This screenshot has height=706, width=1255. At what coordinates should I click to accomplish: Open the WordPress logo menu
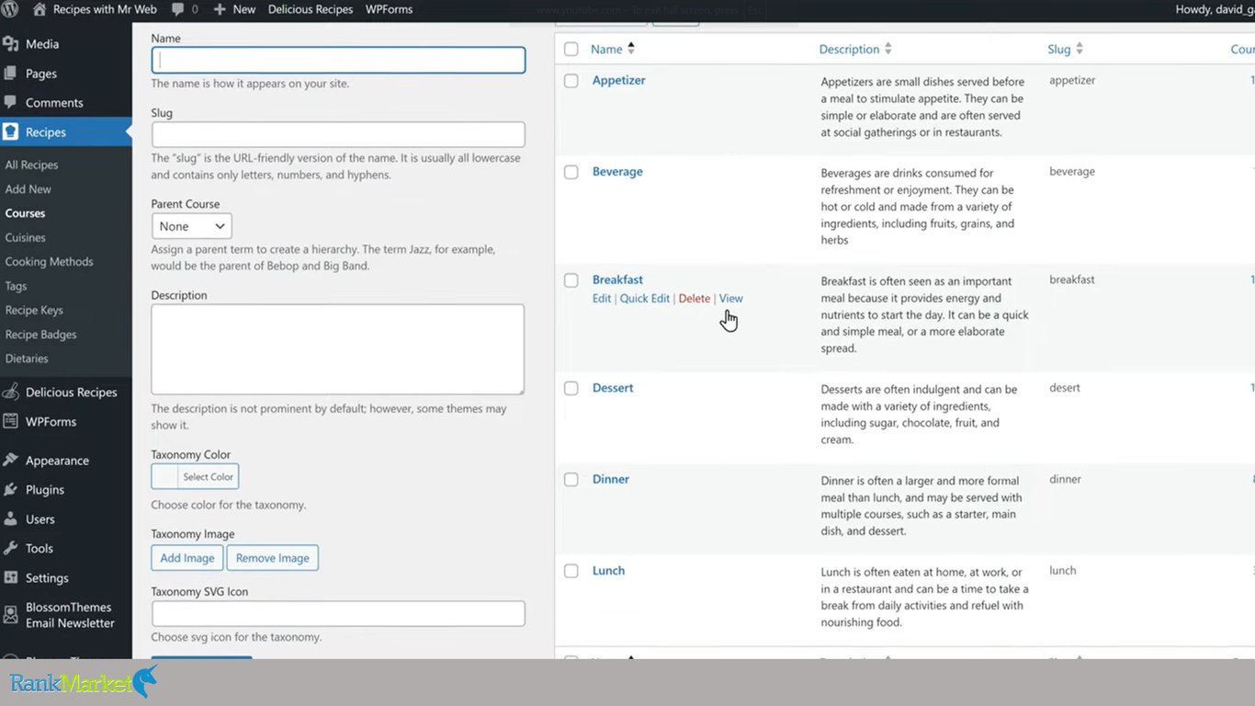10,9
